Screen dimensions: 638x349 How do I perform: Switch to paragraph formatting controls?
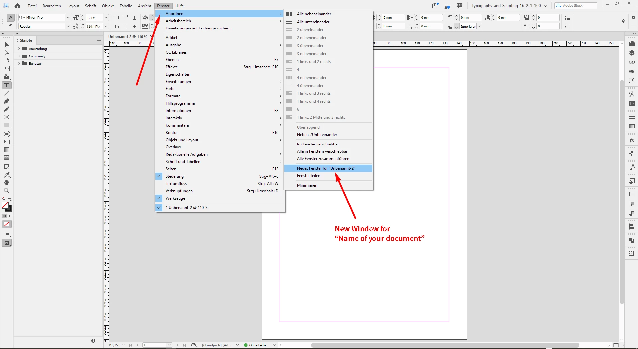(11, 26)
